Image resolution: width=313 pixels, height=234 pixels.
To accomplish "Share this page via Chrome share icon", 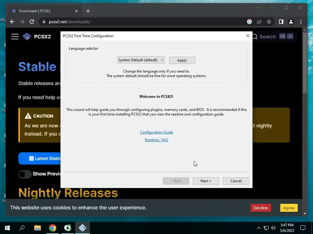I will pyautogui.click(x=259, y=22).
